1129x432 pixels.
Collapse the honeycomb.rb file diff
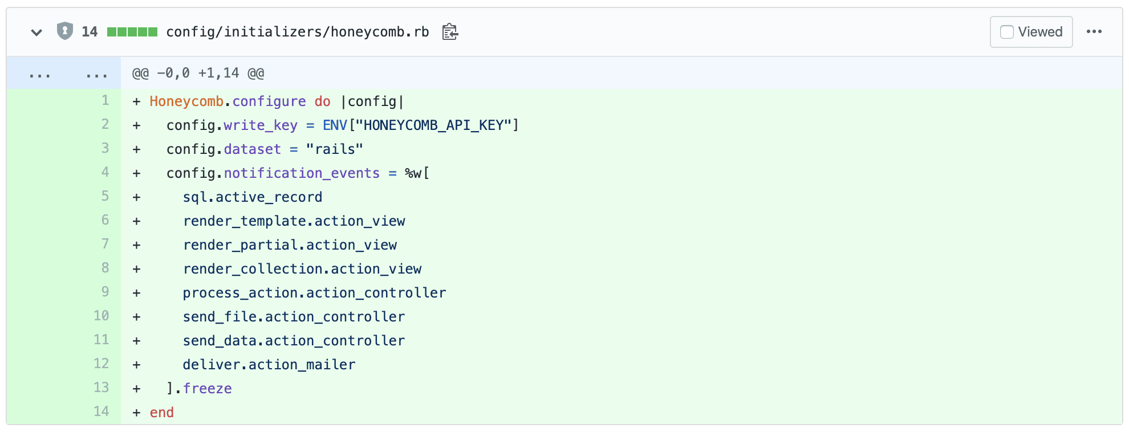36,32
